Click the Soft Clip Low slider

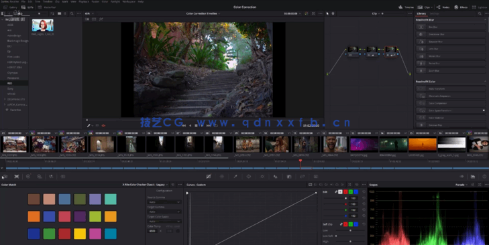[x=350, y=230]
